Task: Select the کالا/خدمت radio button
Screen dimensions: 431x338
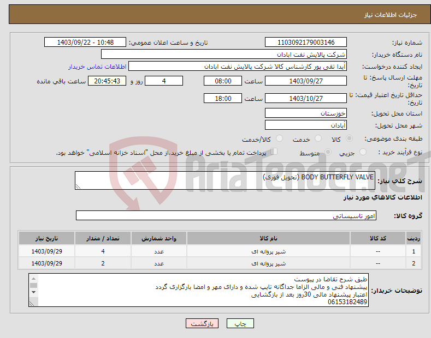Action: pos(279,138)
